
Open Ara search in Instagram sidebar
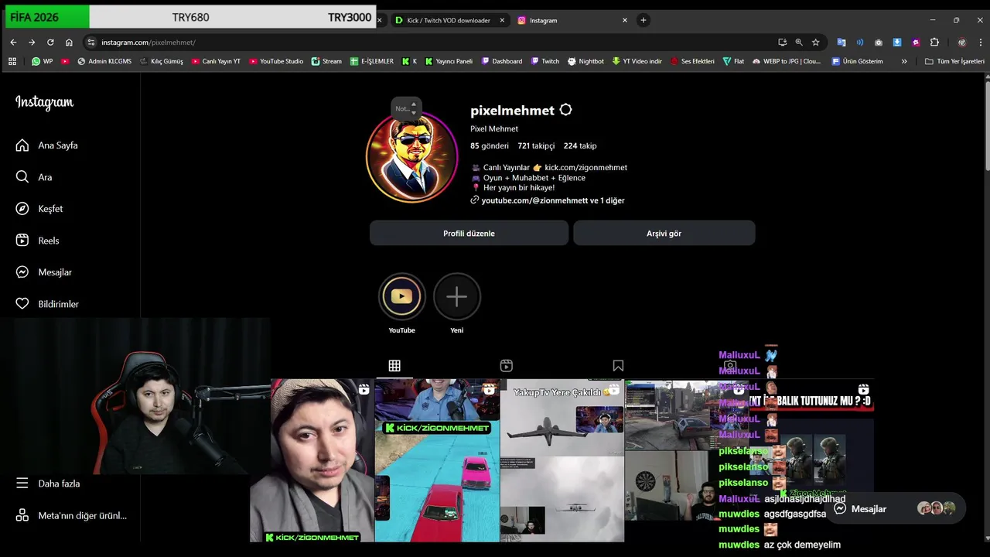[34, 177]
